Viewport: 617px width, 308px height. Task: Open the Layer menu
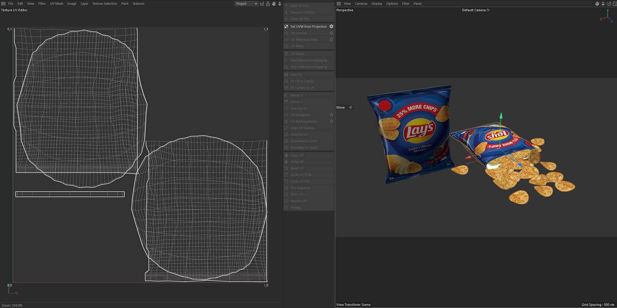(x=84, y=4)
